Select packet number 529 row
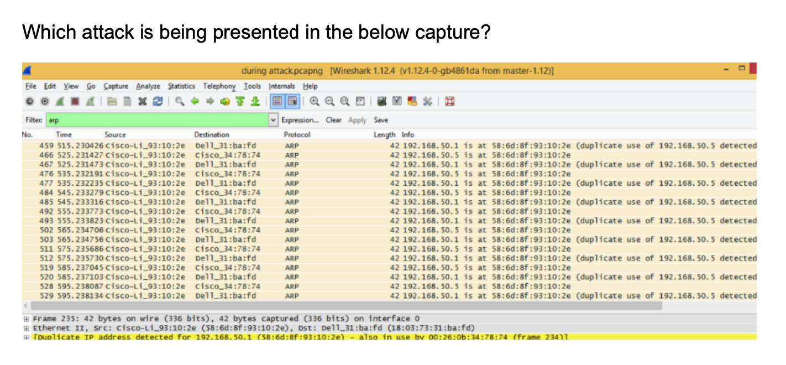 click(x=389, y=296)
